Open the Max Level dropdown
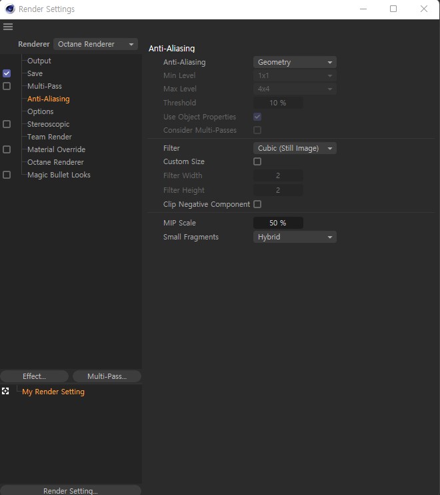The image size is (440, 495). [x=295, y=89]
